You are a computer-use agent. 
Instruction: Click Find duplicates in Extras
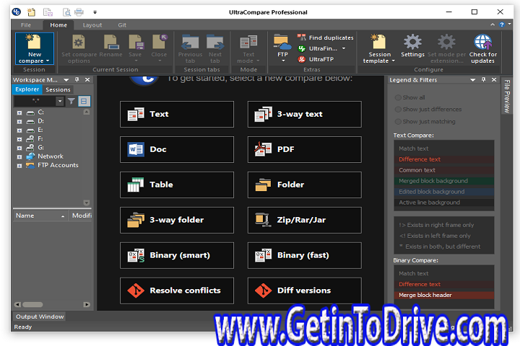325,37
